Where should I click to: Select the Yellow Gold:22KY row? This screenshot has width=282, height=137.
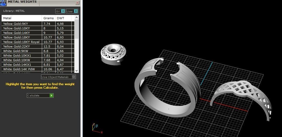pos(38,46)
